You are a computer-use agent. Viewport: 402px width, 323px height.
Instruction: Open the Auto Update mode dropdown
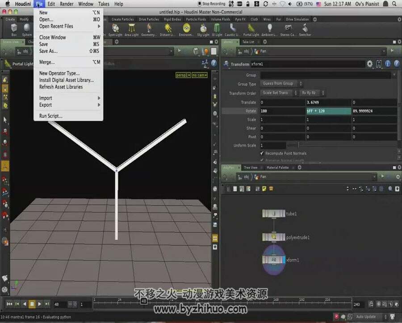coord(370,317)
